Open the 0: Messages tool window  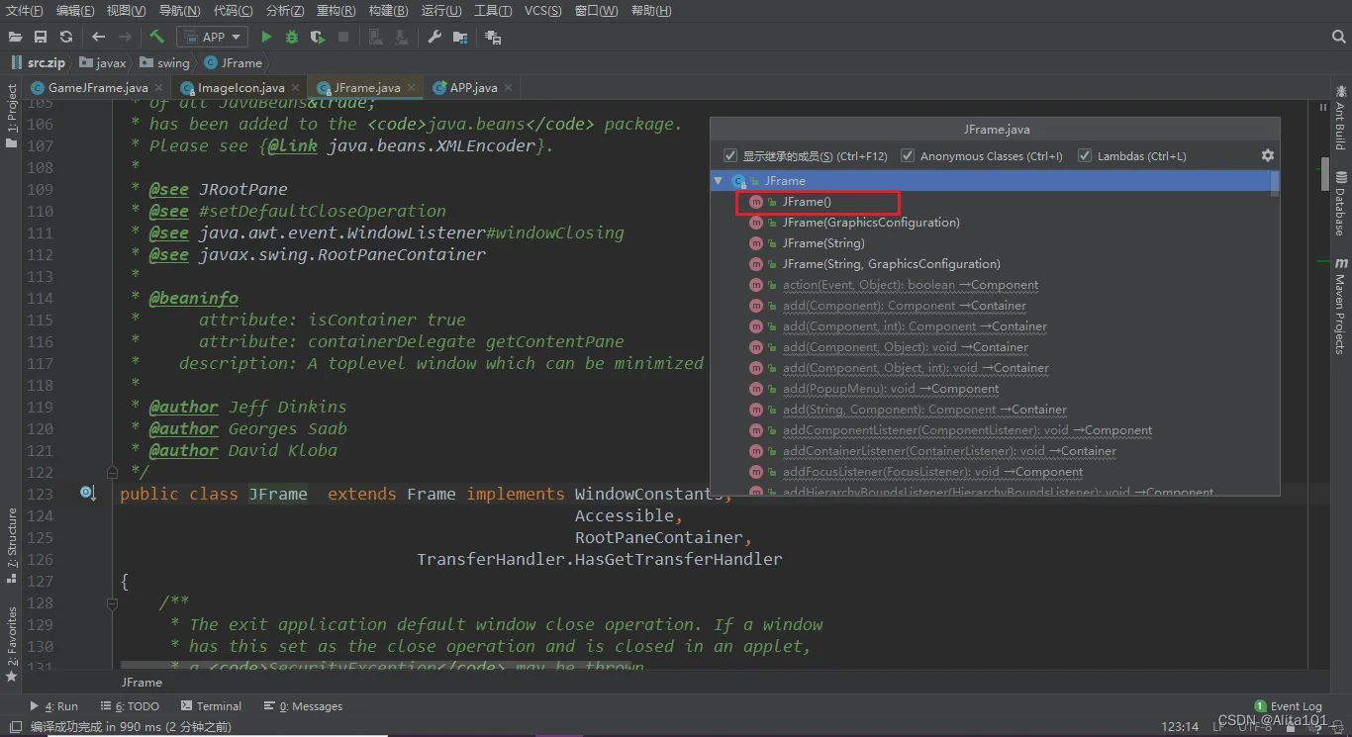[303, 706]
